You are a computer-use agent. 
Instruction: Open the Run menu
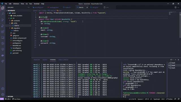click(31, 4)
